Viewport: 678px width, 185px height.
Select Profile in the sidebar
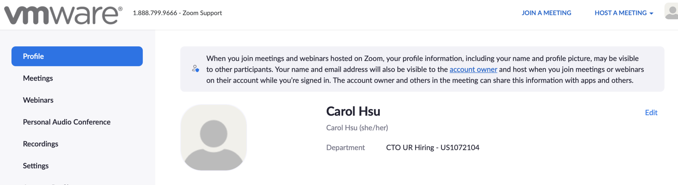coord(77,56)
